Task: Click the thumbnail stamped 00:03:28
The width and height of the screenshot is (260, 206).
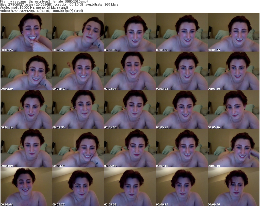Action: (x=182, y=71)
